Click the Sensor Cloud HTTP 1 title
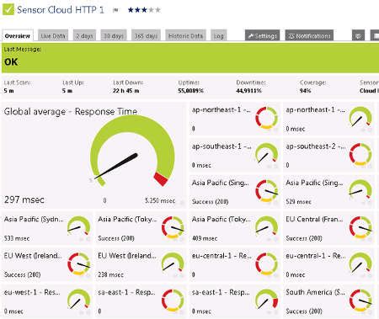Screen dimensions: 379x319 coord(61,10)
